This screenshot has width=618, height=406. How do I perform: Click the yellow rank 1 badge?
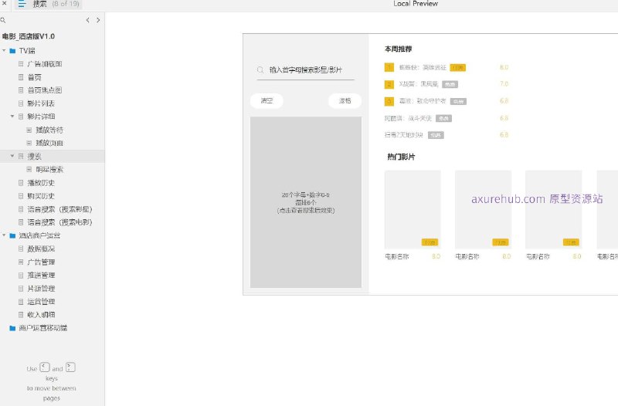[x=389, y=68]
